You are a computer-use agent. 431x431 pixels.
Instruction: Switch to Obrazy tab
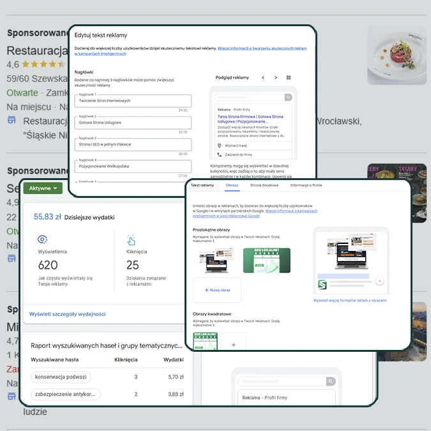tap(232, 185)
